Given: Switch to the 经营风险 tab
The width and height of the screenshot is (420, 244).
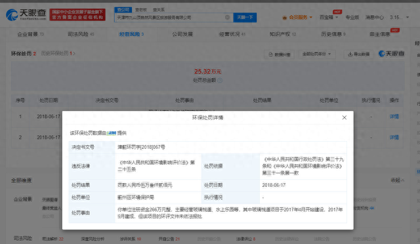Looking at the screenshot, I should [x=131, y=34].
